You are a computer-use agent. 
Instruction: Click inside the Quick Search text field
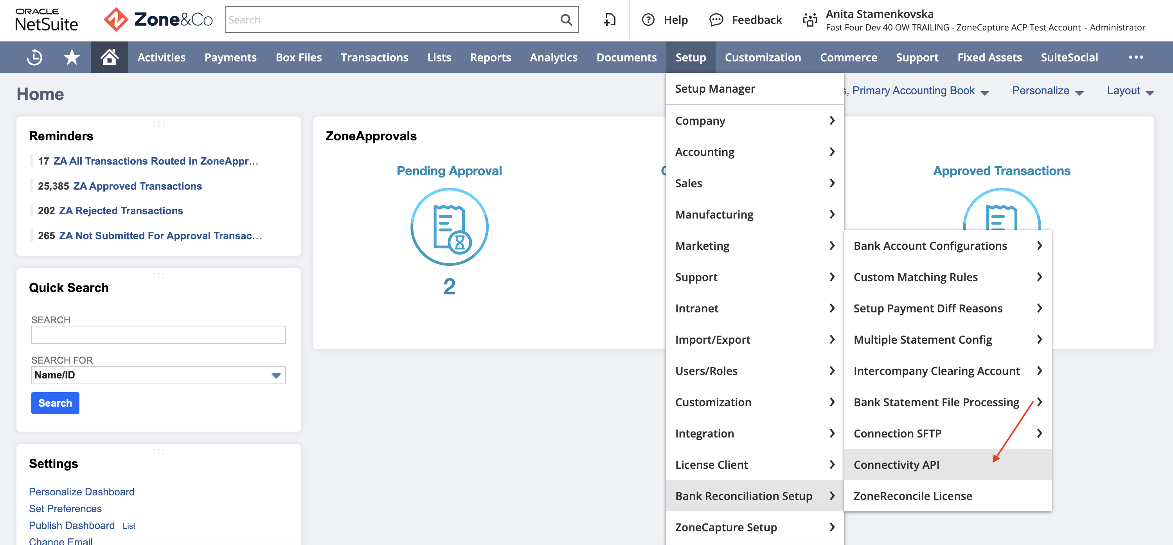pyautogui.click(x=158, y=334)
